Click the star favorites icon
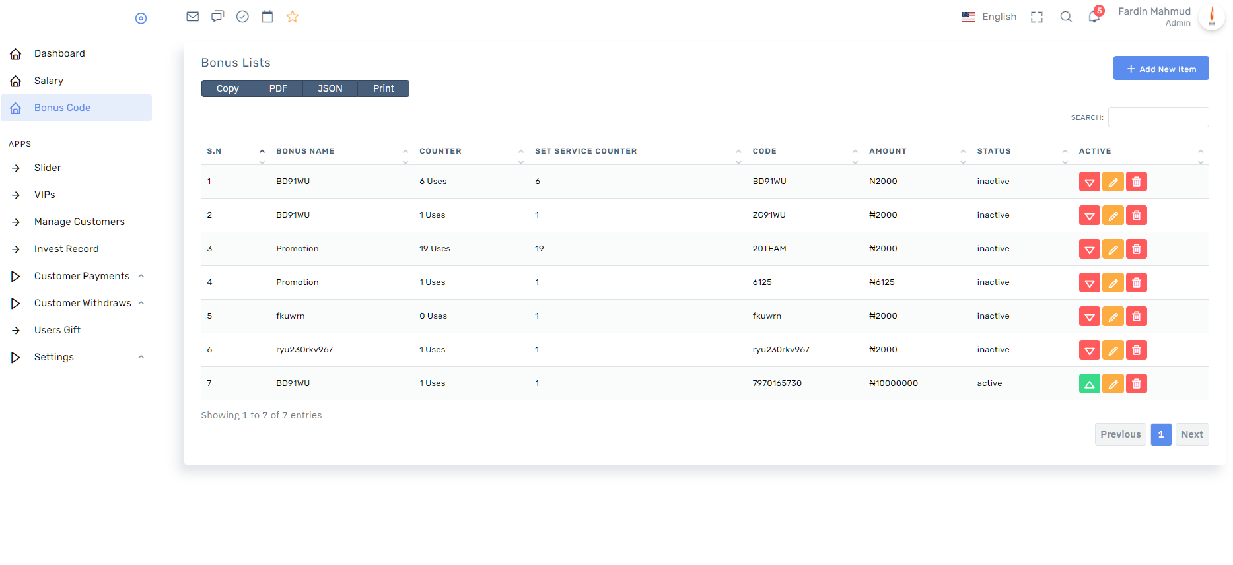Screen dimensions: 1233x565 click(x=293, y=17)
